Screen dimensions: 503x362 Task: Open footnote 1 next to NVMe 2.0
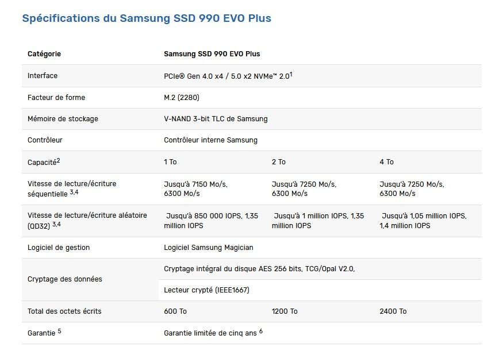pyautogui.click(x=291, y=74)
